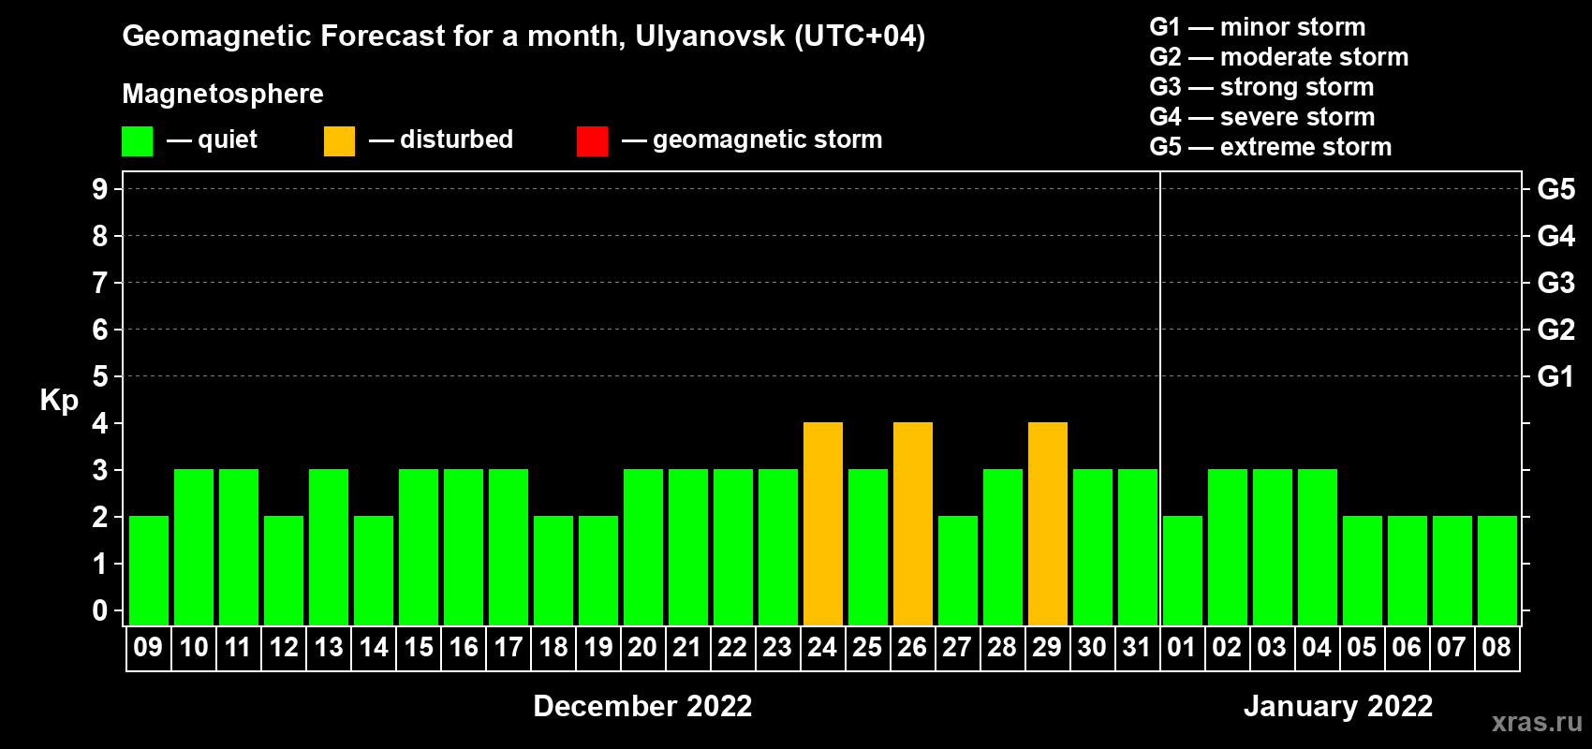Click the G4 — severe storm legend line

pyautogui.click(x=1262, y=117)
